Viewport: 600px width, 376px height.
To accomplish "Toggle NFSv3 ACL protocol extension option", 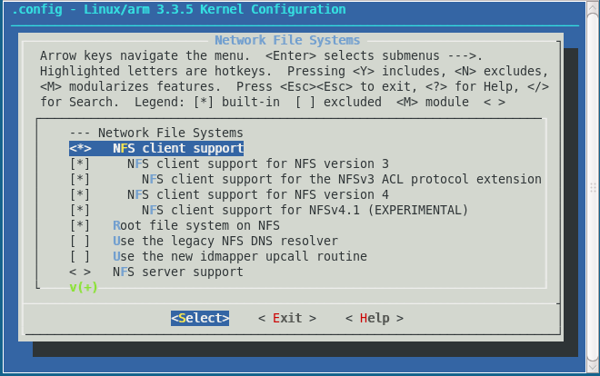I will (x=305, y=179).
